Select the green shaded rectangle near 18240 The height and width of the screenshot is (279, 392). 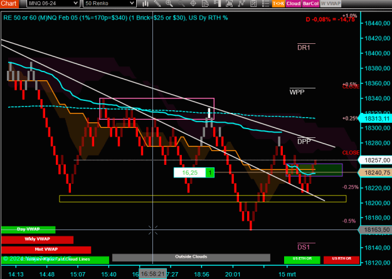[x=314, y=170]
